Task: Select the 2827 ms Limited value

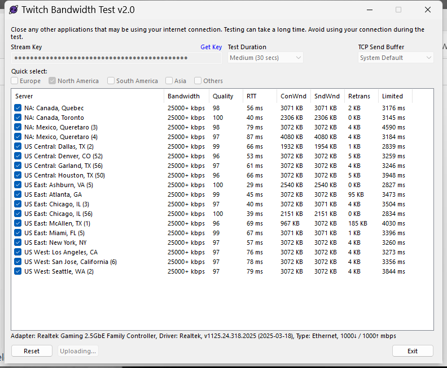Action: click(x=393, y=185)
